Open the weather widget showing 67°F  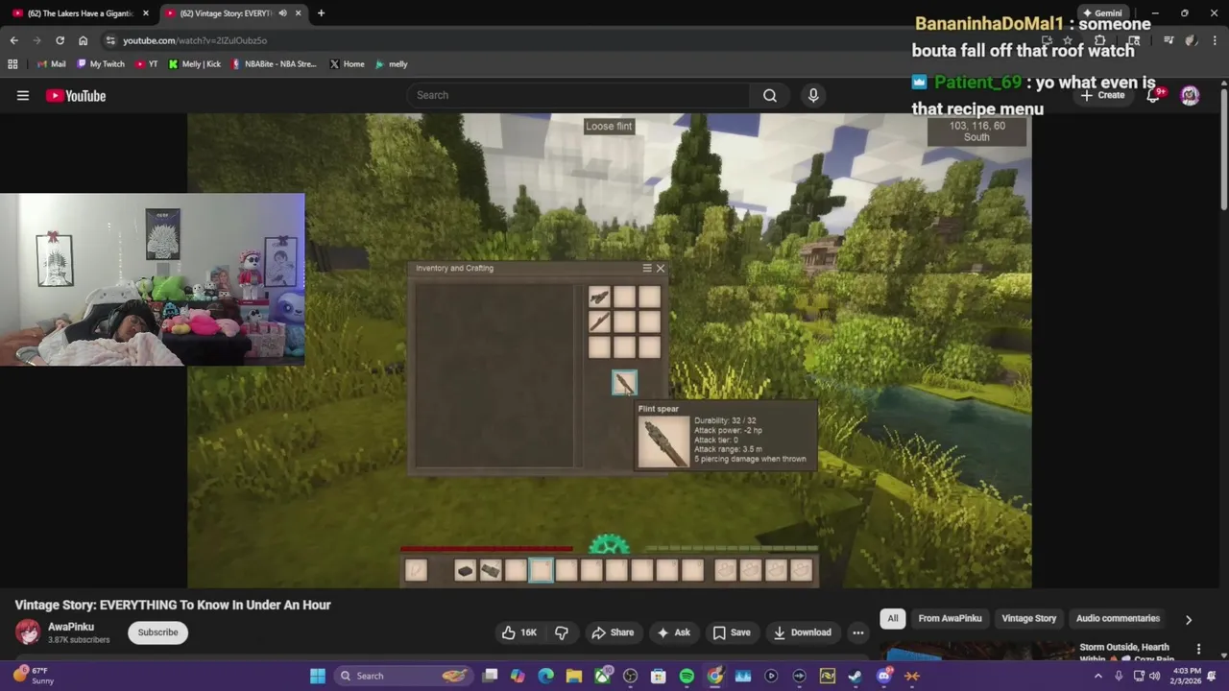32,676
